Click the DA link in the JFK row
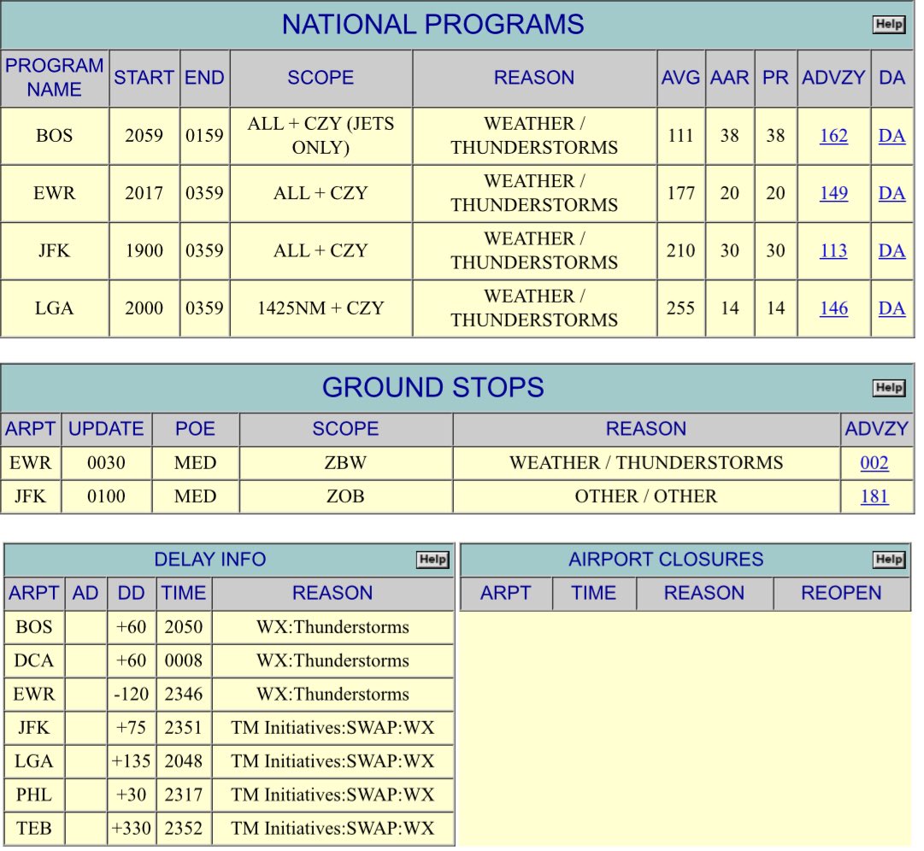Image resolution: width=924 pixels, height=851 pixels. pyautogui.click(x=892, y=250)
